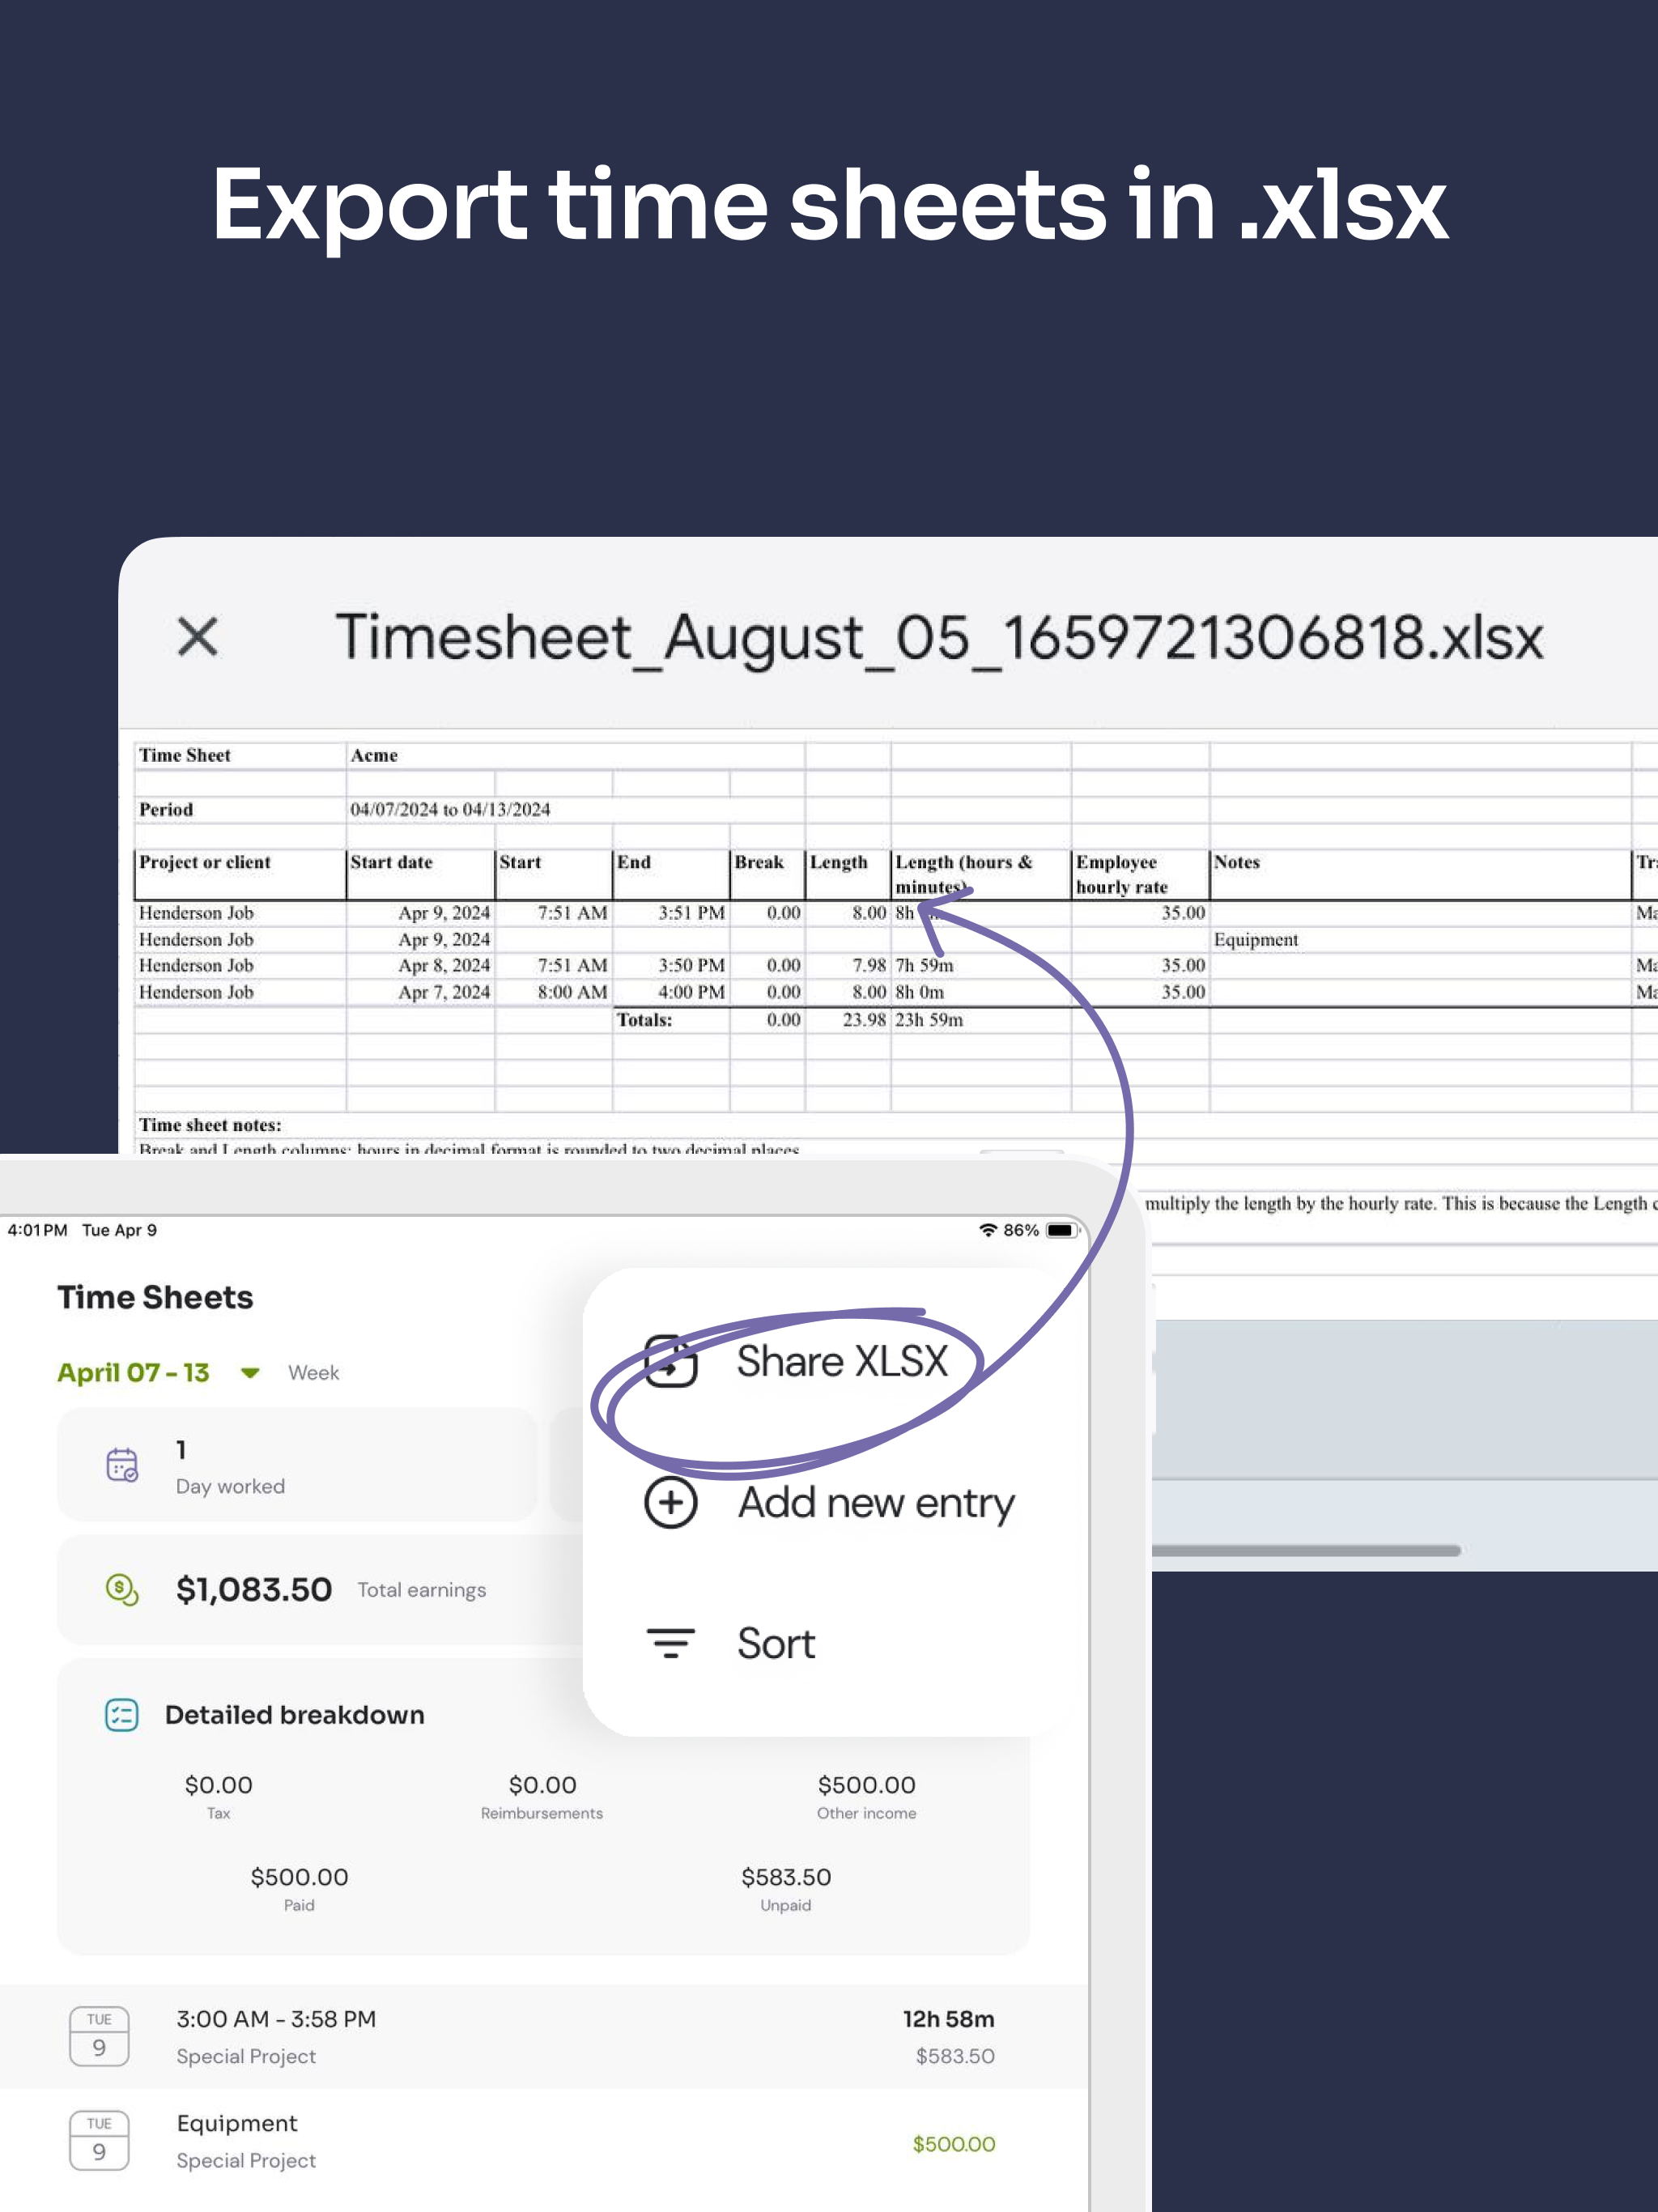Click the April 07 - 13 date range
Viewport: 1658px width, 2212px height.
133,1373
